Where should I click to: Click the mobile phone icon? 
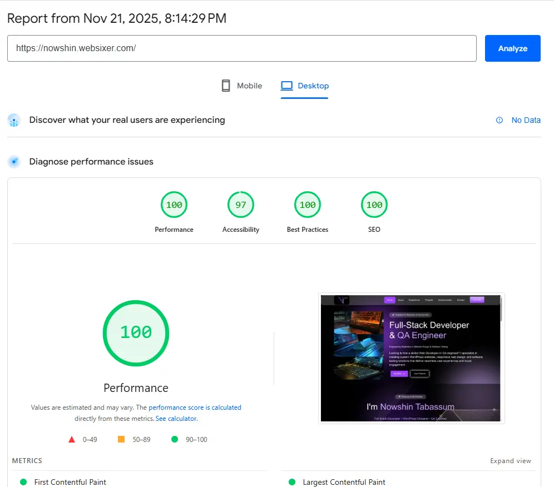(226, 86)
